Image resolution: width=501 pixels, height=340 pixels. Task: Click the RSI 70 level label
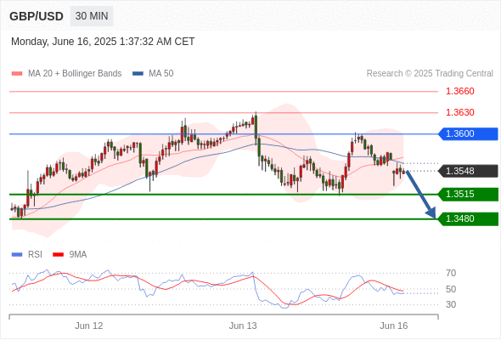(451, 273)
